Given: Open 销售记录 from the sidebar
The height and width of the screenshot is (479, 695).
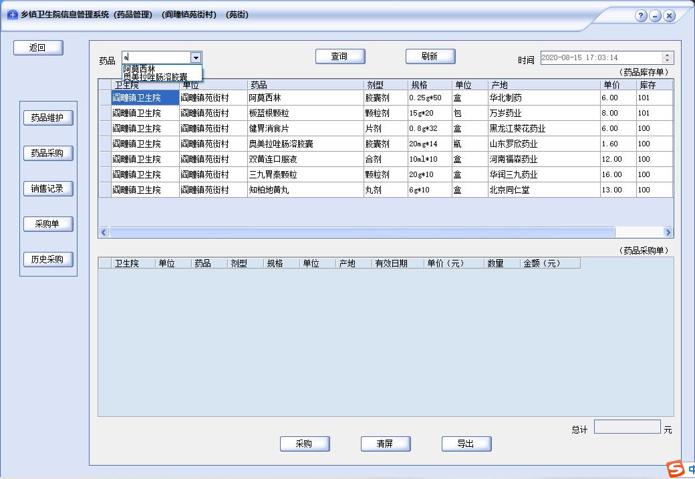Looking at the screenshot, I should 47,188.
